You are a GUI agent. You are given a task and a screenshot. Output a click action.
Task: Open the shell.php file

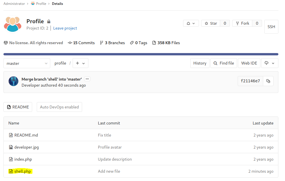pyautogui.click(x=22, y=171)
